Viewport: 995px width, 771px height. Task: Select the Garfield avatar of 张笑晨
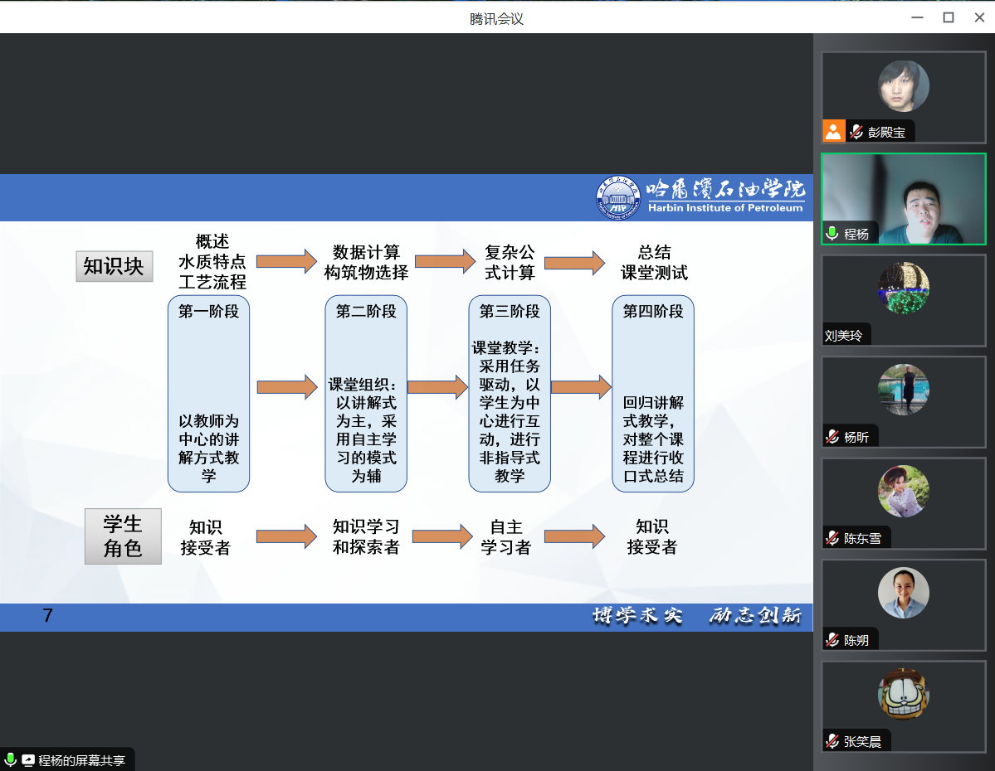click(x=903, y=695)
